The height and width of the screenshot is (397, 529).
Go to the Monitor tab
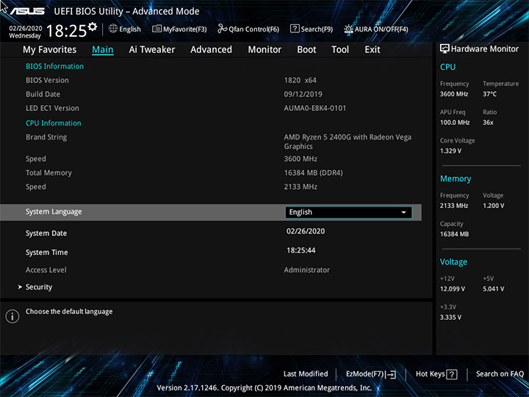click(264, 50)
